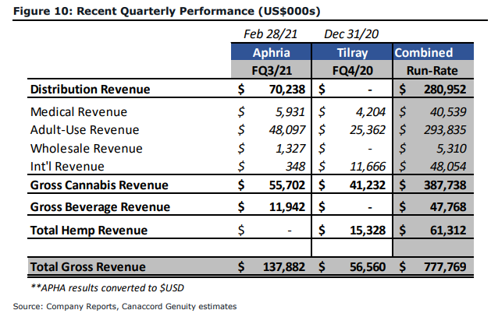Select the Tilray medical value 4,204
Image resolution: width=491 pixels, height=324 pixels.
(x=371, y=112)
